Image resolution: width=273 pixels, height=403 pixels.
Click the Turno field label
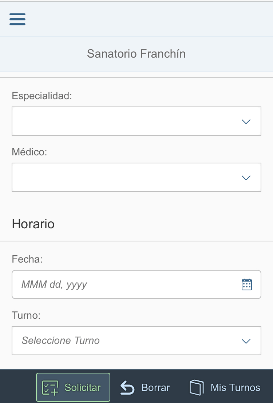coord(26,315)
